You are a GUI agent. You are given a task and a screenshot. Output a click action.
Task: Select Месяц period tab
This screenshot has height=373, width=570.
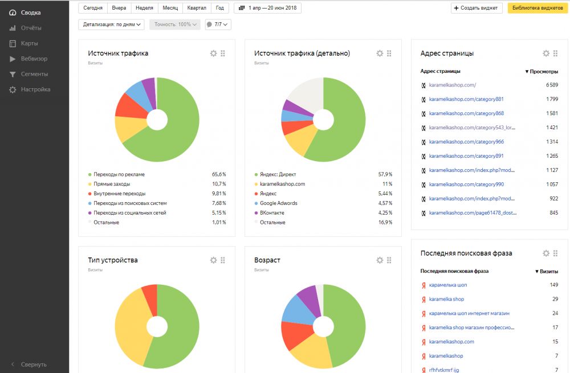coord(170,7)
